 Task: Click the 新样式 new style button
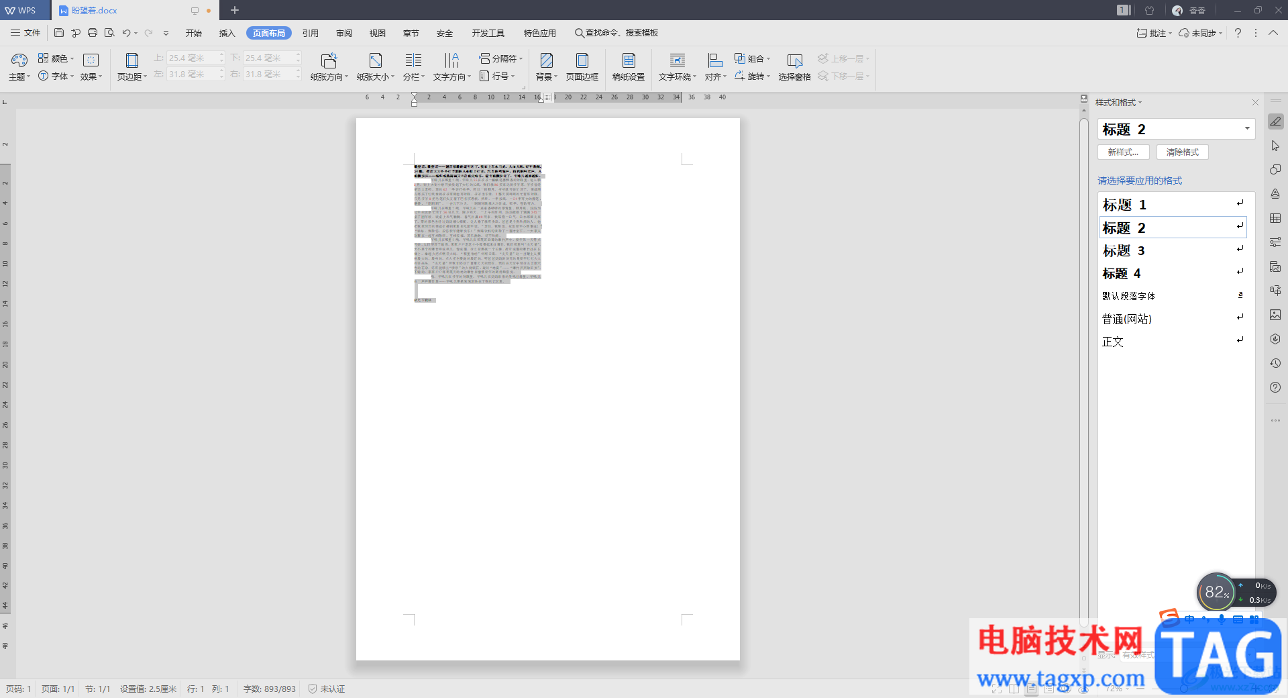pyautogui.click(x=1123, y=152)
